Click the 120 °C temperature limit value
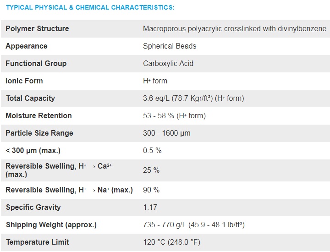Screen dimensions: 330x252 pyautogui.click(x=172, y=242)
